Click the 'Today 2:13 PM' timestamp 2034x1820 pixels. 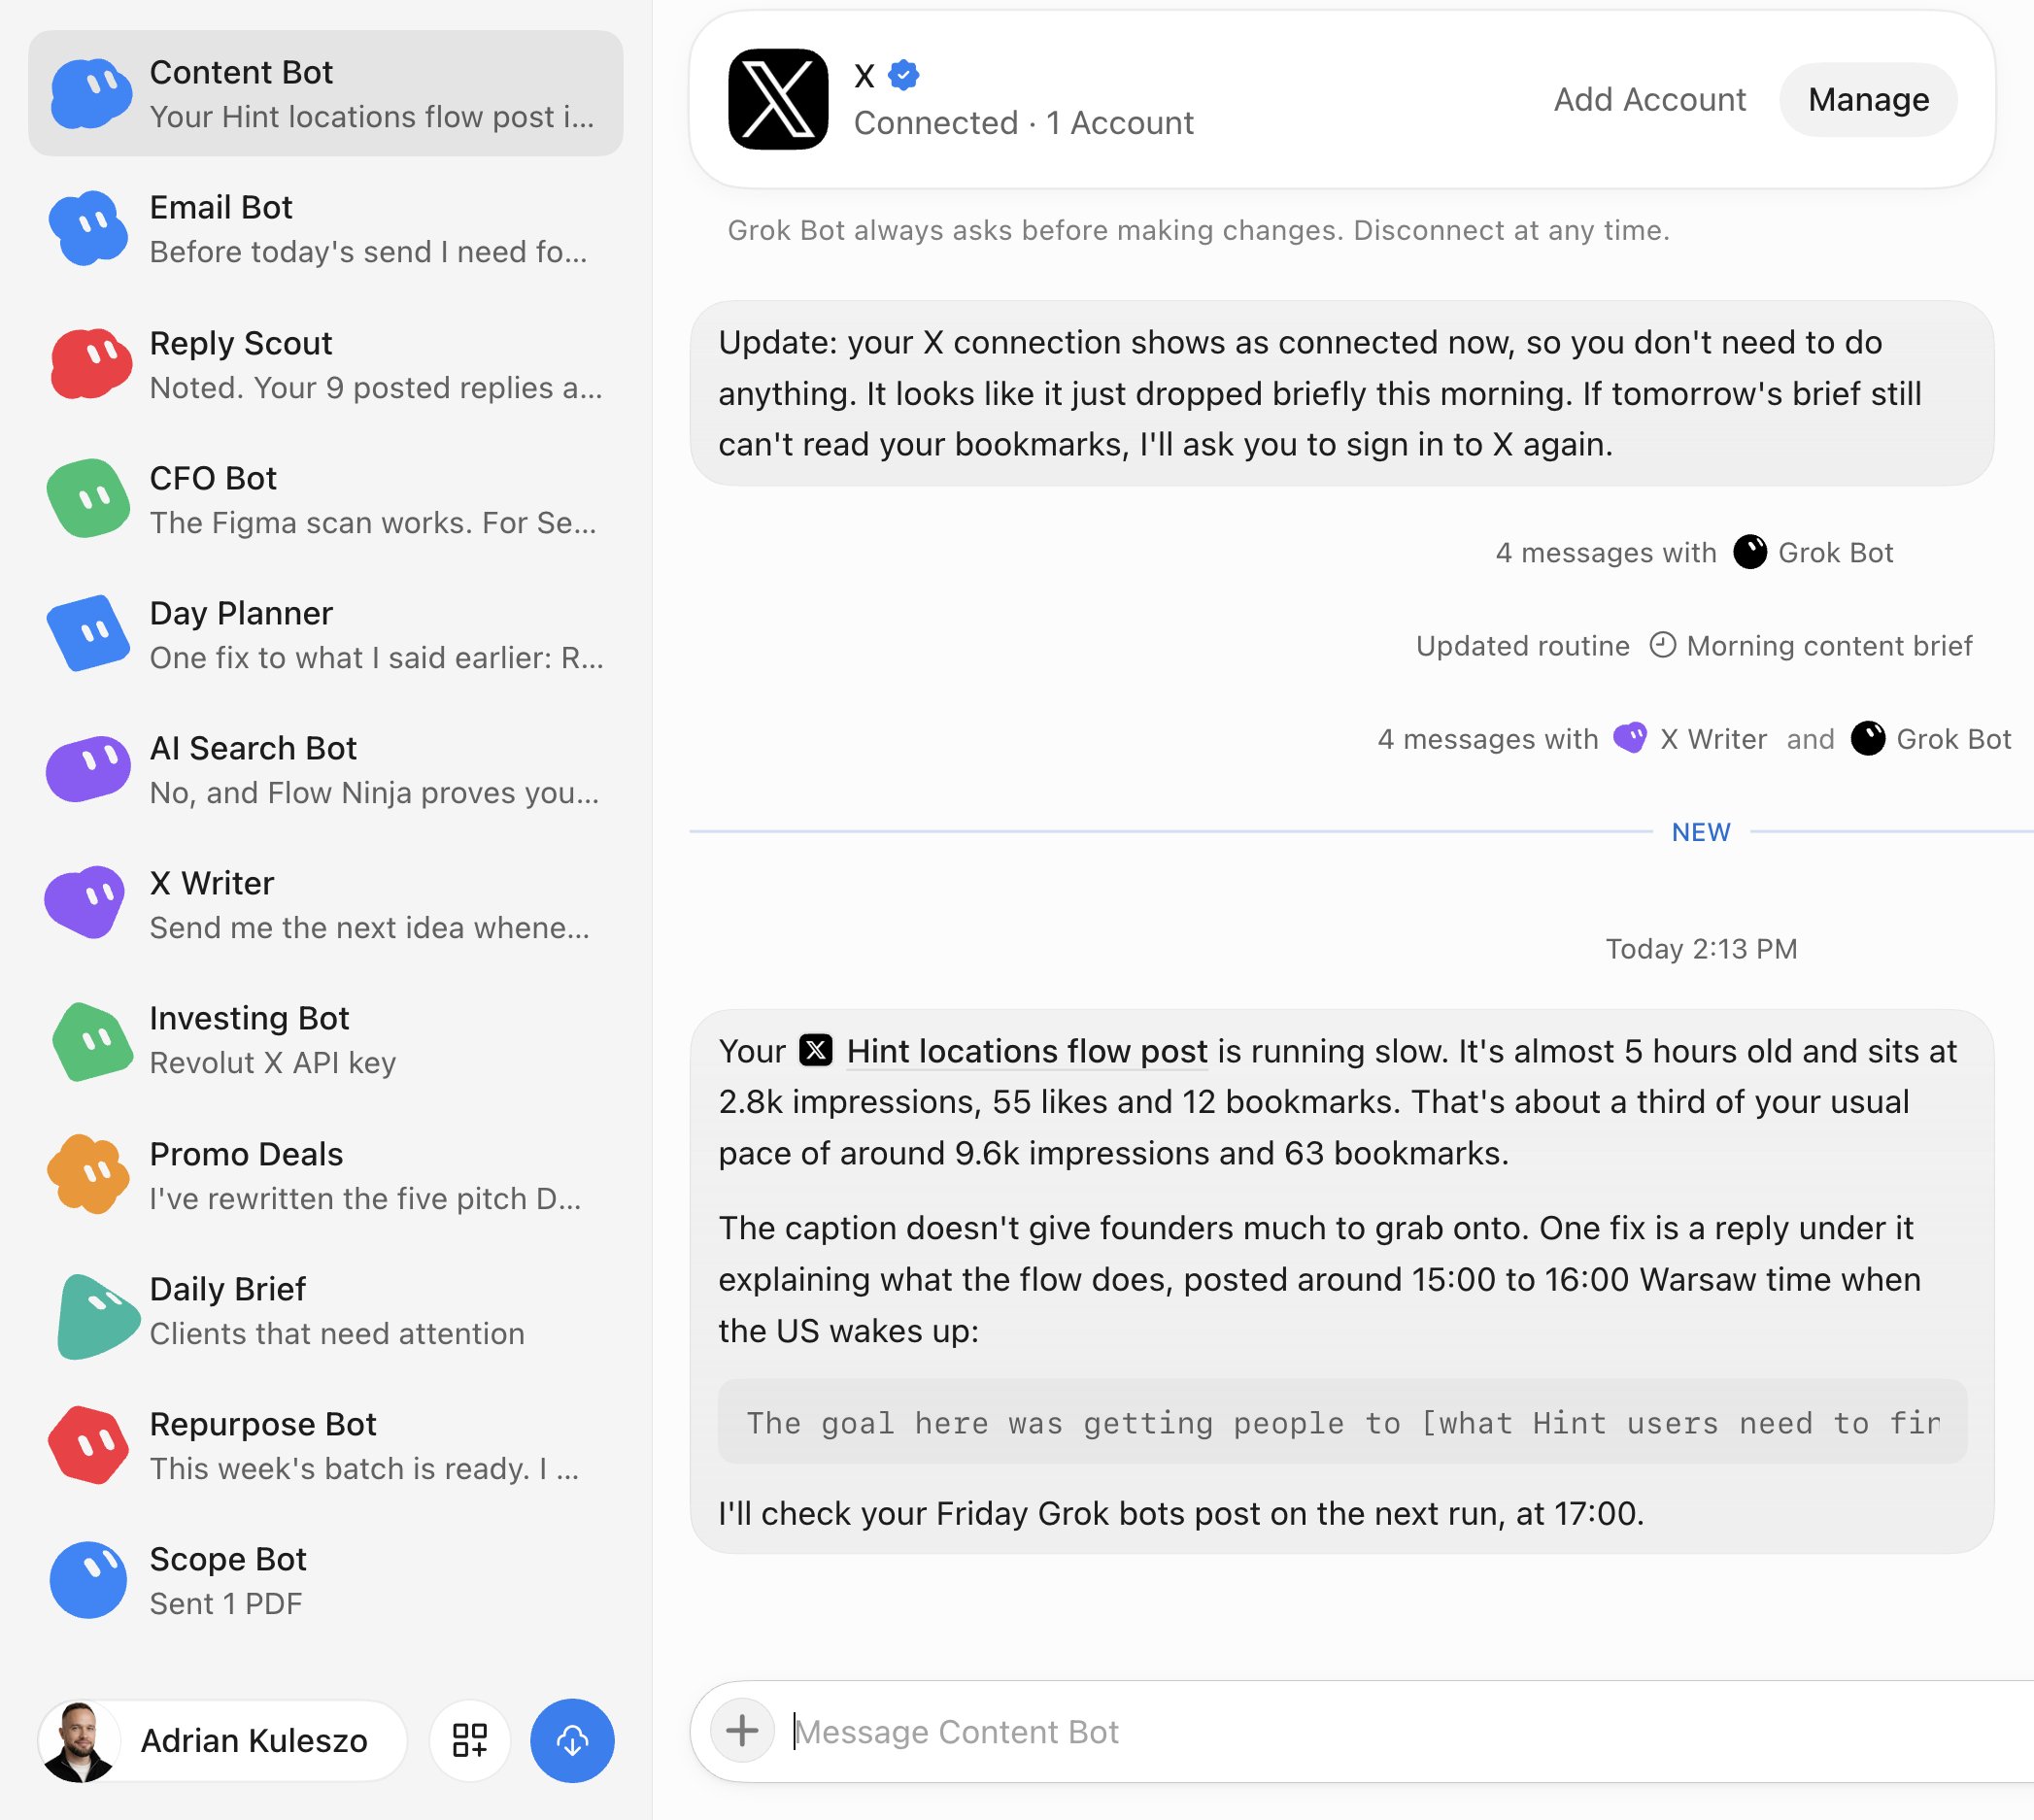pyautogui.click(x=1701, y=949)
